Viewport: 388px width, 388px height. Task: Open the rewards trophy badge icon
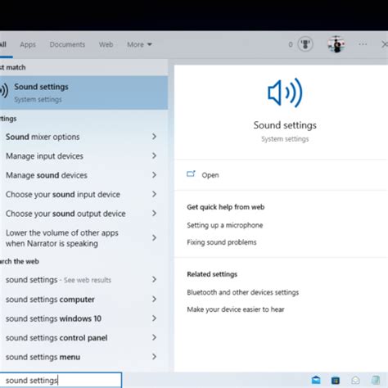[x=305, y=44]
